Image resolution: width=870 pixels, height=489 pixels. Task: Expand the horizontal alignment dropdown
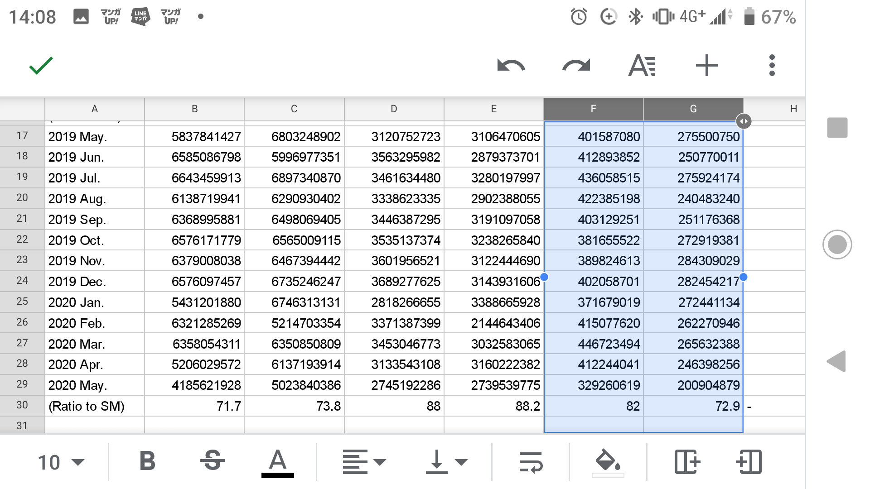pos(364,461)
